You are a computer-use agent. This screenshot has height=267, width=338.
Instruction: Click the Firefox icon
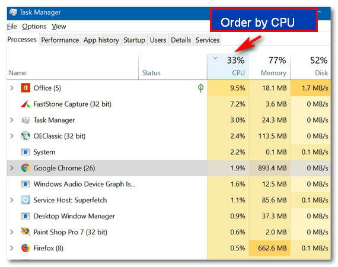point(25,248)
